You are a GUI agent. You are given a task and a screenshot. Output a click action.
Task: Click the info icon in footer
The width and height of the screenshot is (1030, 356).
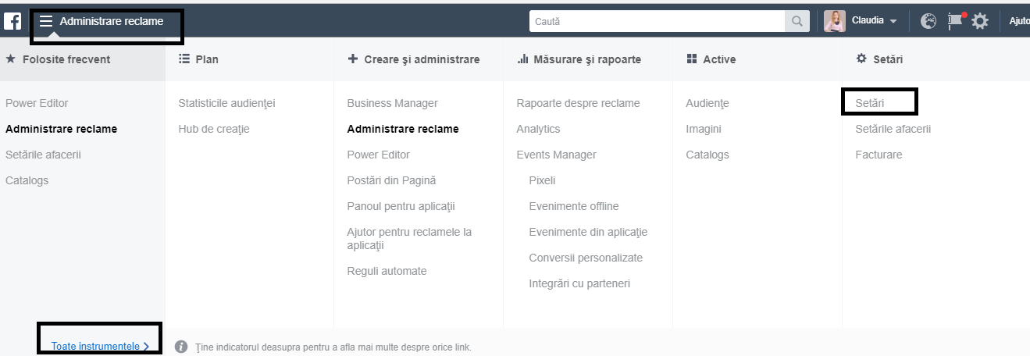click(181, 347)
